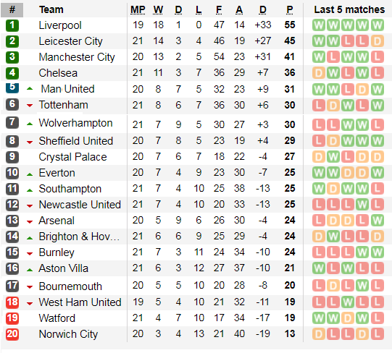
Task: Click Man United's blue rank 5 badge
Action: coord(12,87)
